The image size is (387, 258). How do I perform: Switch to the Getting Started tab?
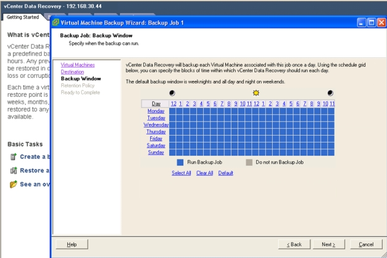pos(22,17)
